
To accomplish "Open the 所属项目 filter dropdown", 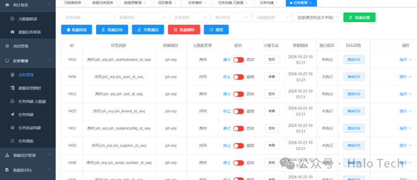I will click(142, 17).
